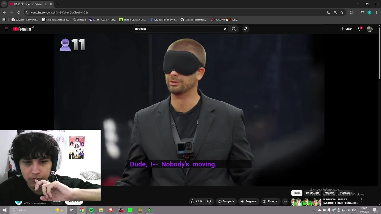Open Task View on taskbar
This screenshot has width=381, height=214.
(71, 210)
